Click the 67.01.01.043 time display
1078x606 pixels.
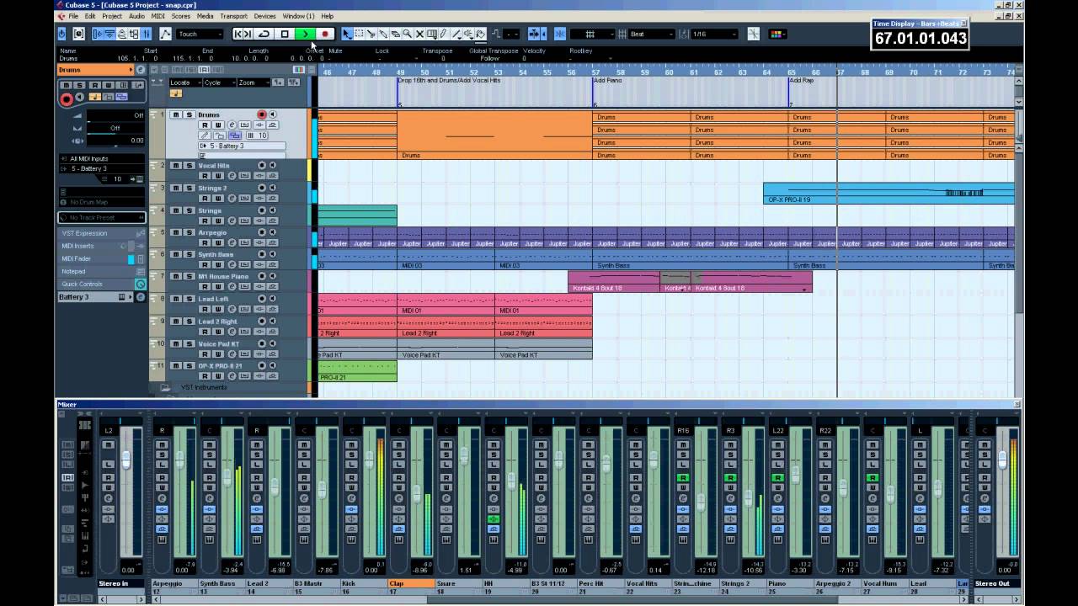pos(921,38)
